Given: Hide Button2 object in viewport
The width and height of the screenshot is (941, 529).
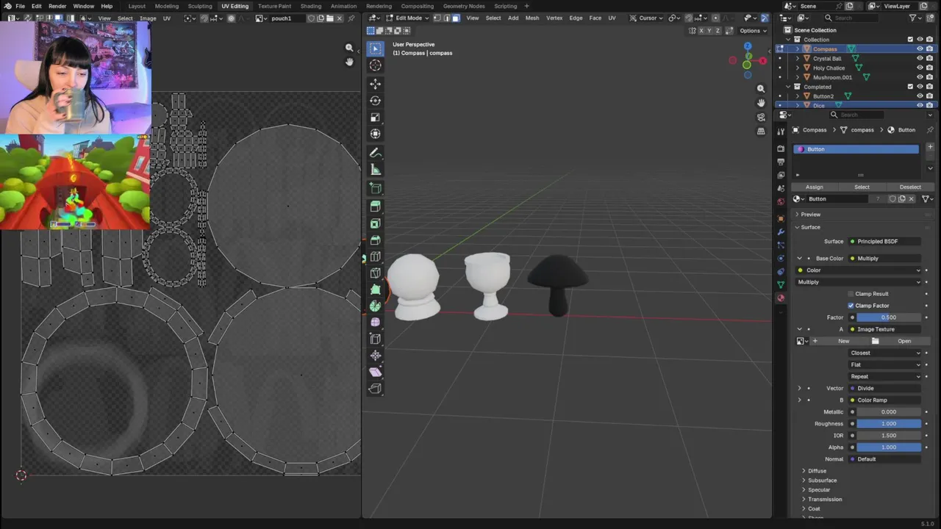Looking at the screenshot, I should click(x=919, y=96).
